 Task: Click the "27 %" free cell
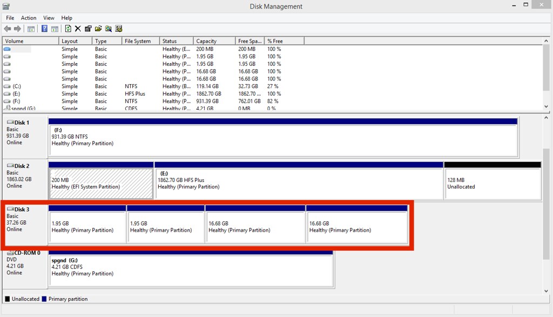[x=273, y=86]
